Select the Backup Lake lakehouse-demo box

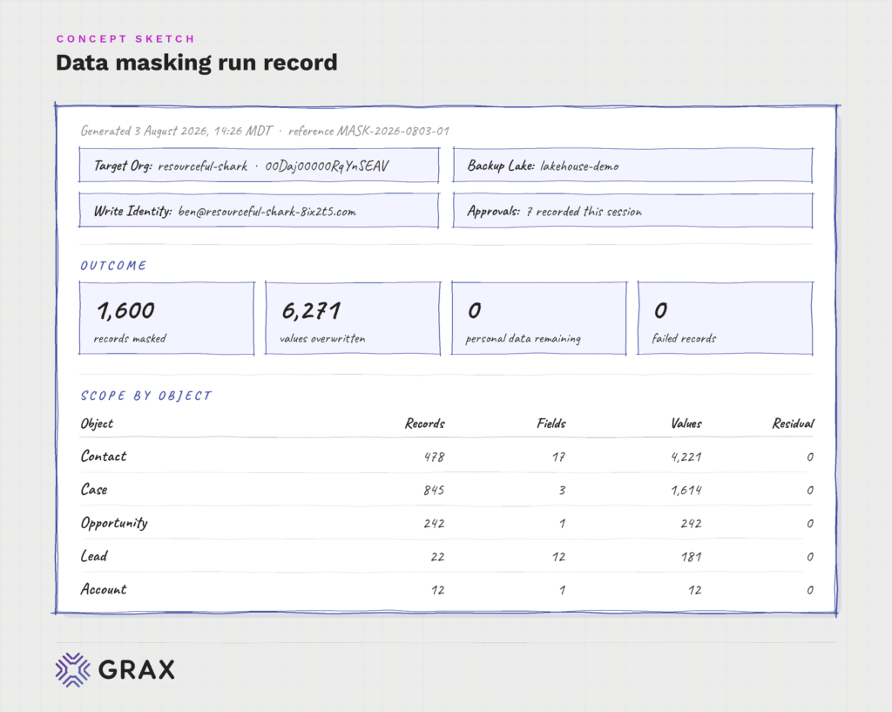click(x=632, y=166)
